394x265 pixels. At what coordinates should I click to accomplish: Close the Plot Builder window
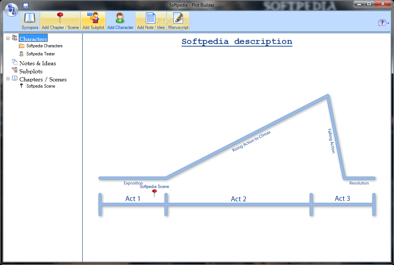[x=382, y=4]
